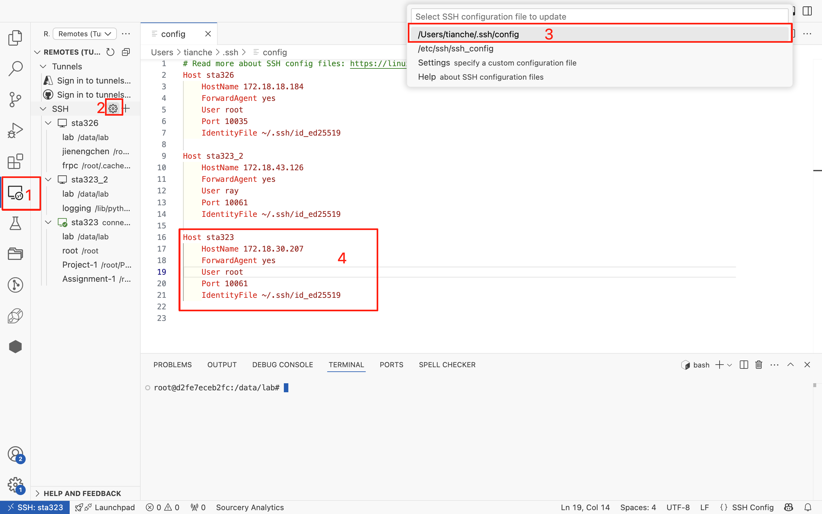Toggle secondary side bar layout icon

tap(807, 11)
